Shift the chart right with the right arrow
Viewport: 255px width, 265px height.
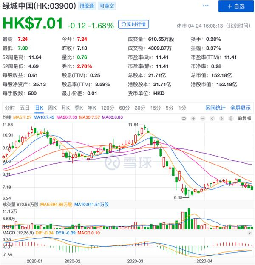tap(221, 118)
